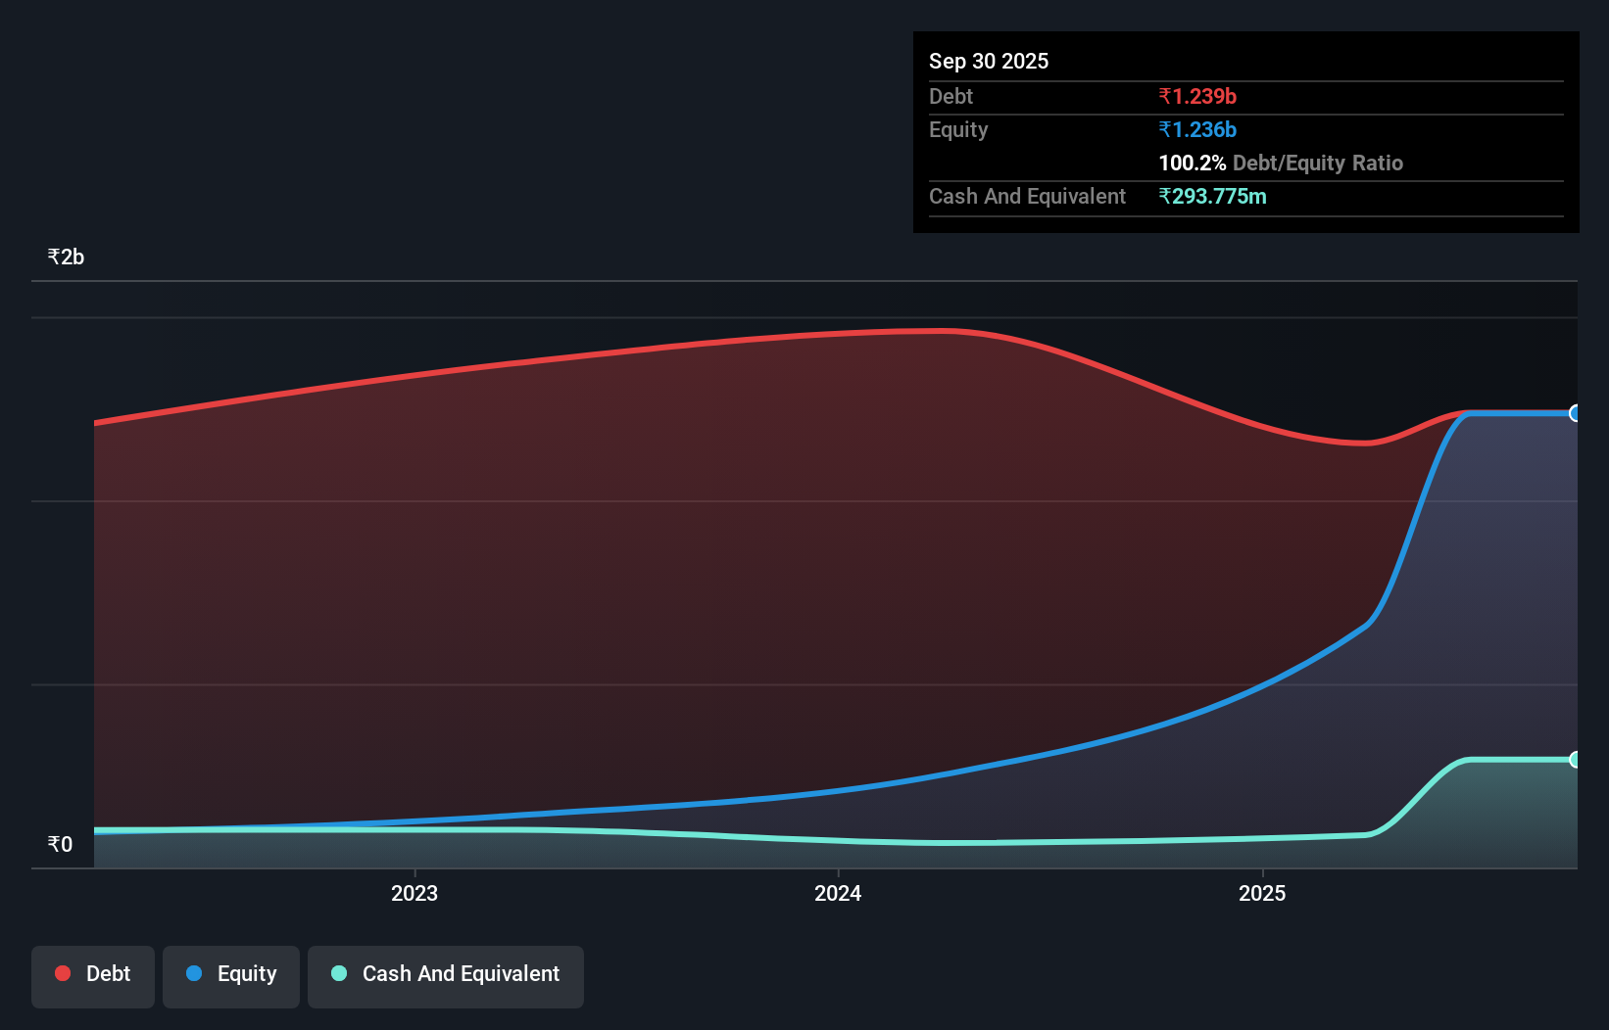Toggle the Equity series visibility
This screenshot has width=1609, height=1030.
(x=230, y=974)
